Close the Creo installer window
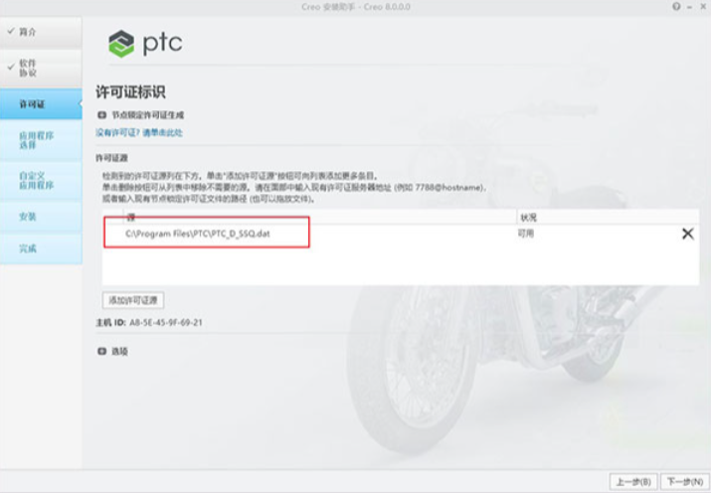711x493 pixels. pos(703,6)
